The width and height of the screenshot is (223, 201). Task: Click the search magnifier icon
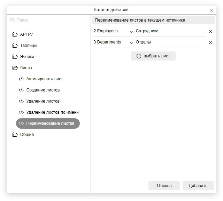click(x=13, y=20)
